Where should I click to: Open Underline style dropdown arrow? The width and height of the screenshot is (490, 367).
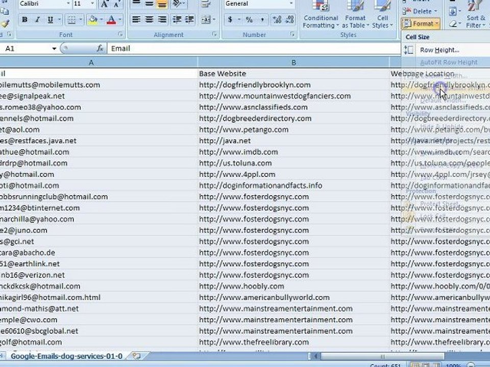point(59,20)
